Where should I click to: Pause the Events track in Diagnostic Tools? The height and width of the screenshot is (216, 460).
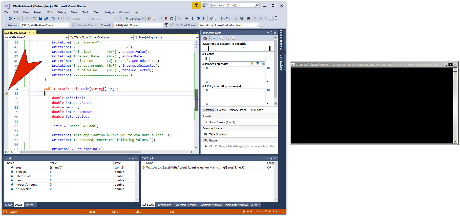(206, 59)
